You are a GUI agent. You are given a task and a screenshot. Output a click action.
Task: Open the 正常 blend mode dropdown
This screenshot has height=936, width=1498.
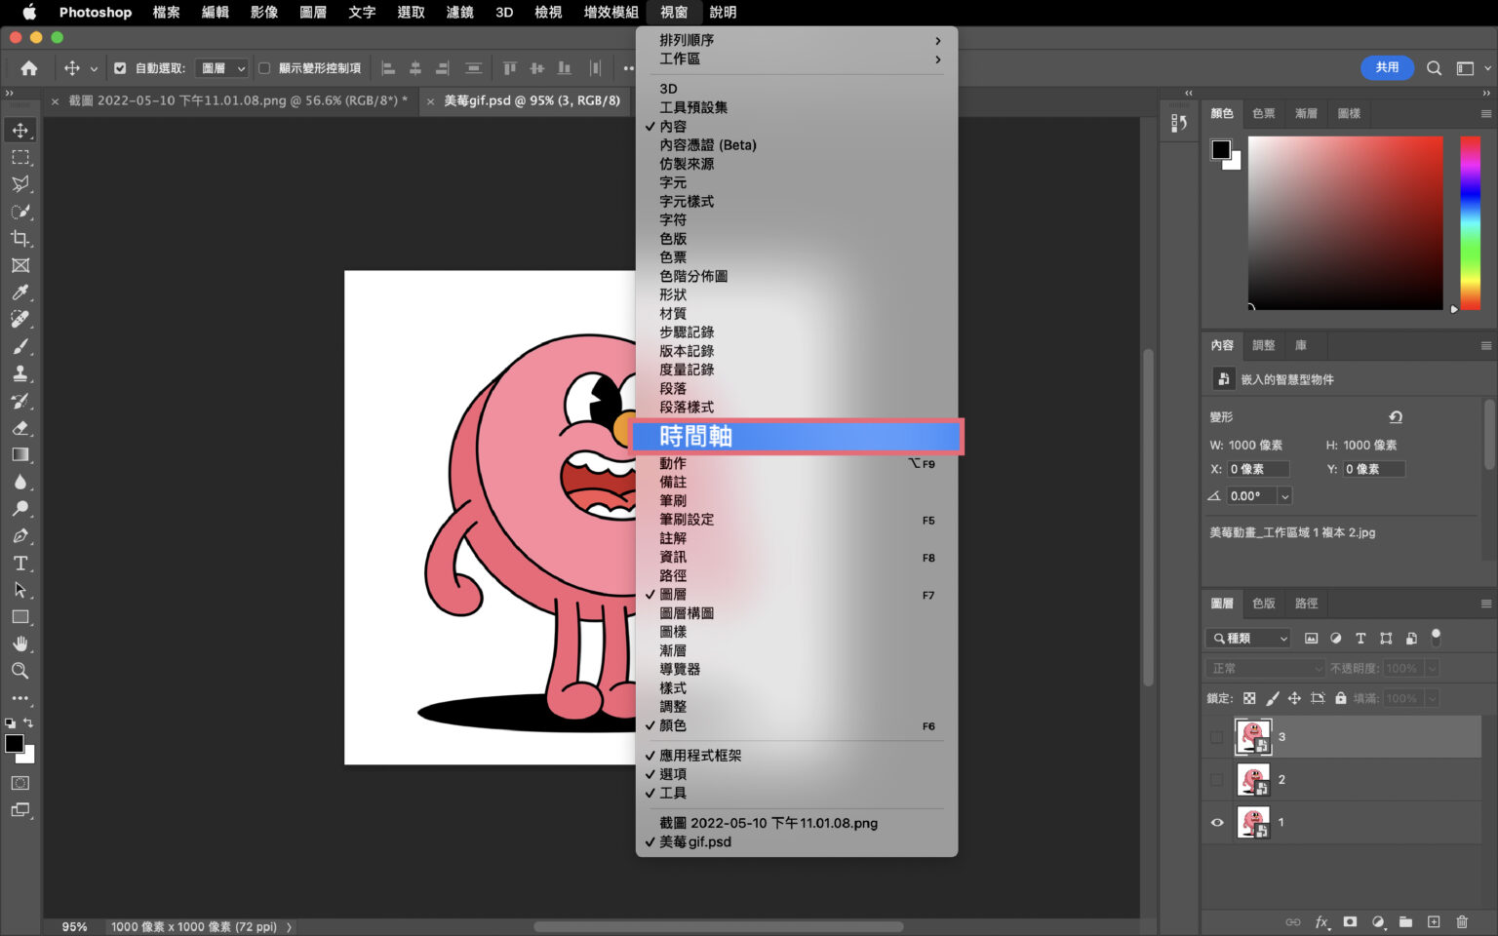click(1265, 668)
